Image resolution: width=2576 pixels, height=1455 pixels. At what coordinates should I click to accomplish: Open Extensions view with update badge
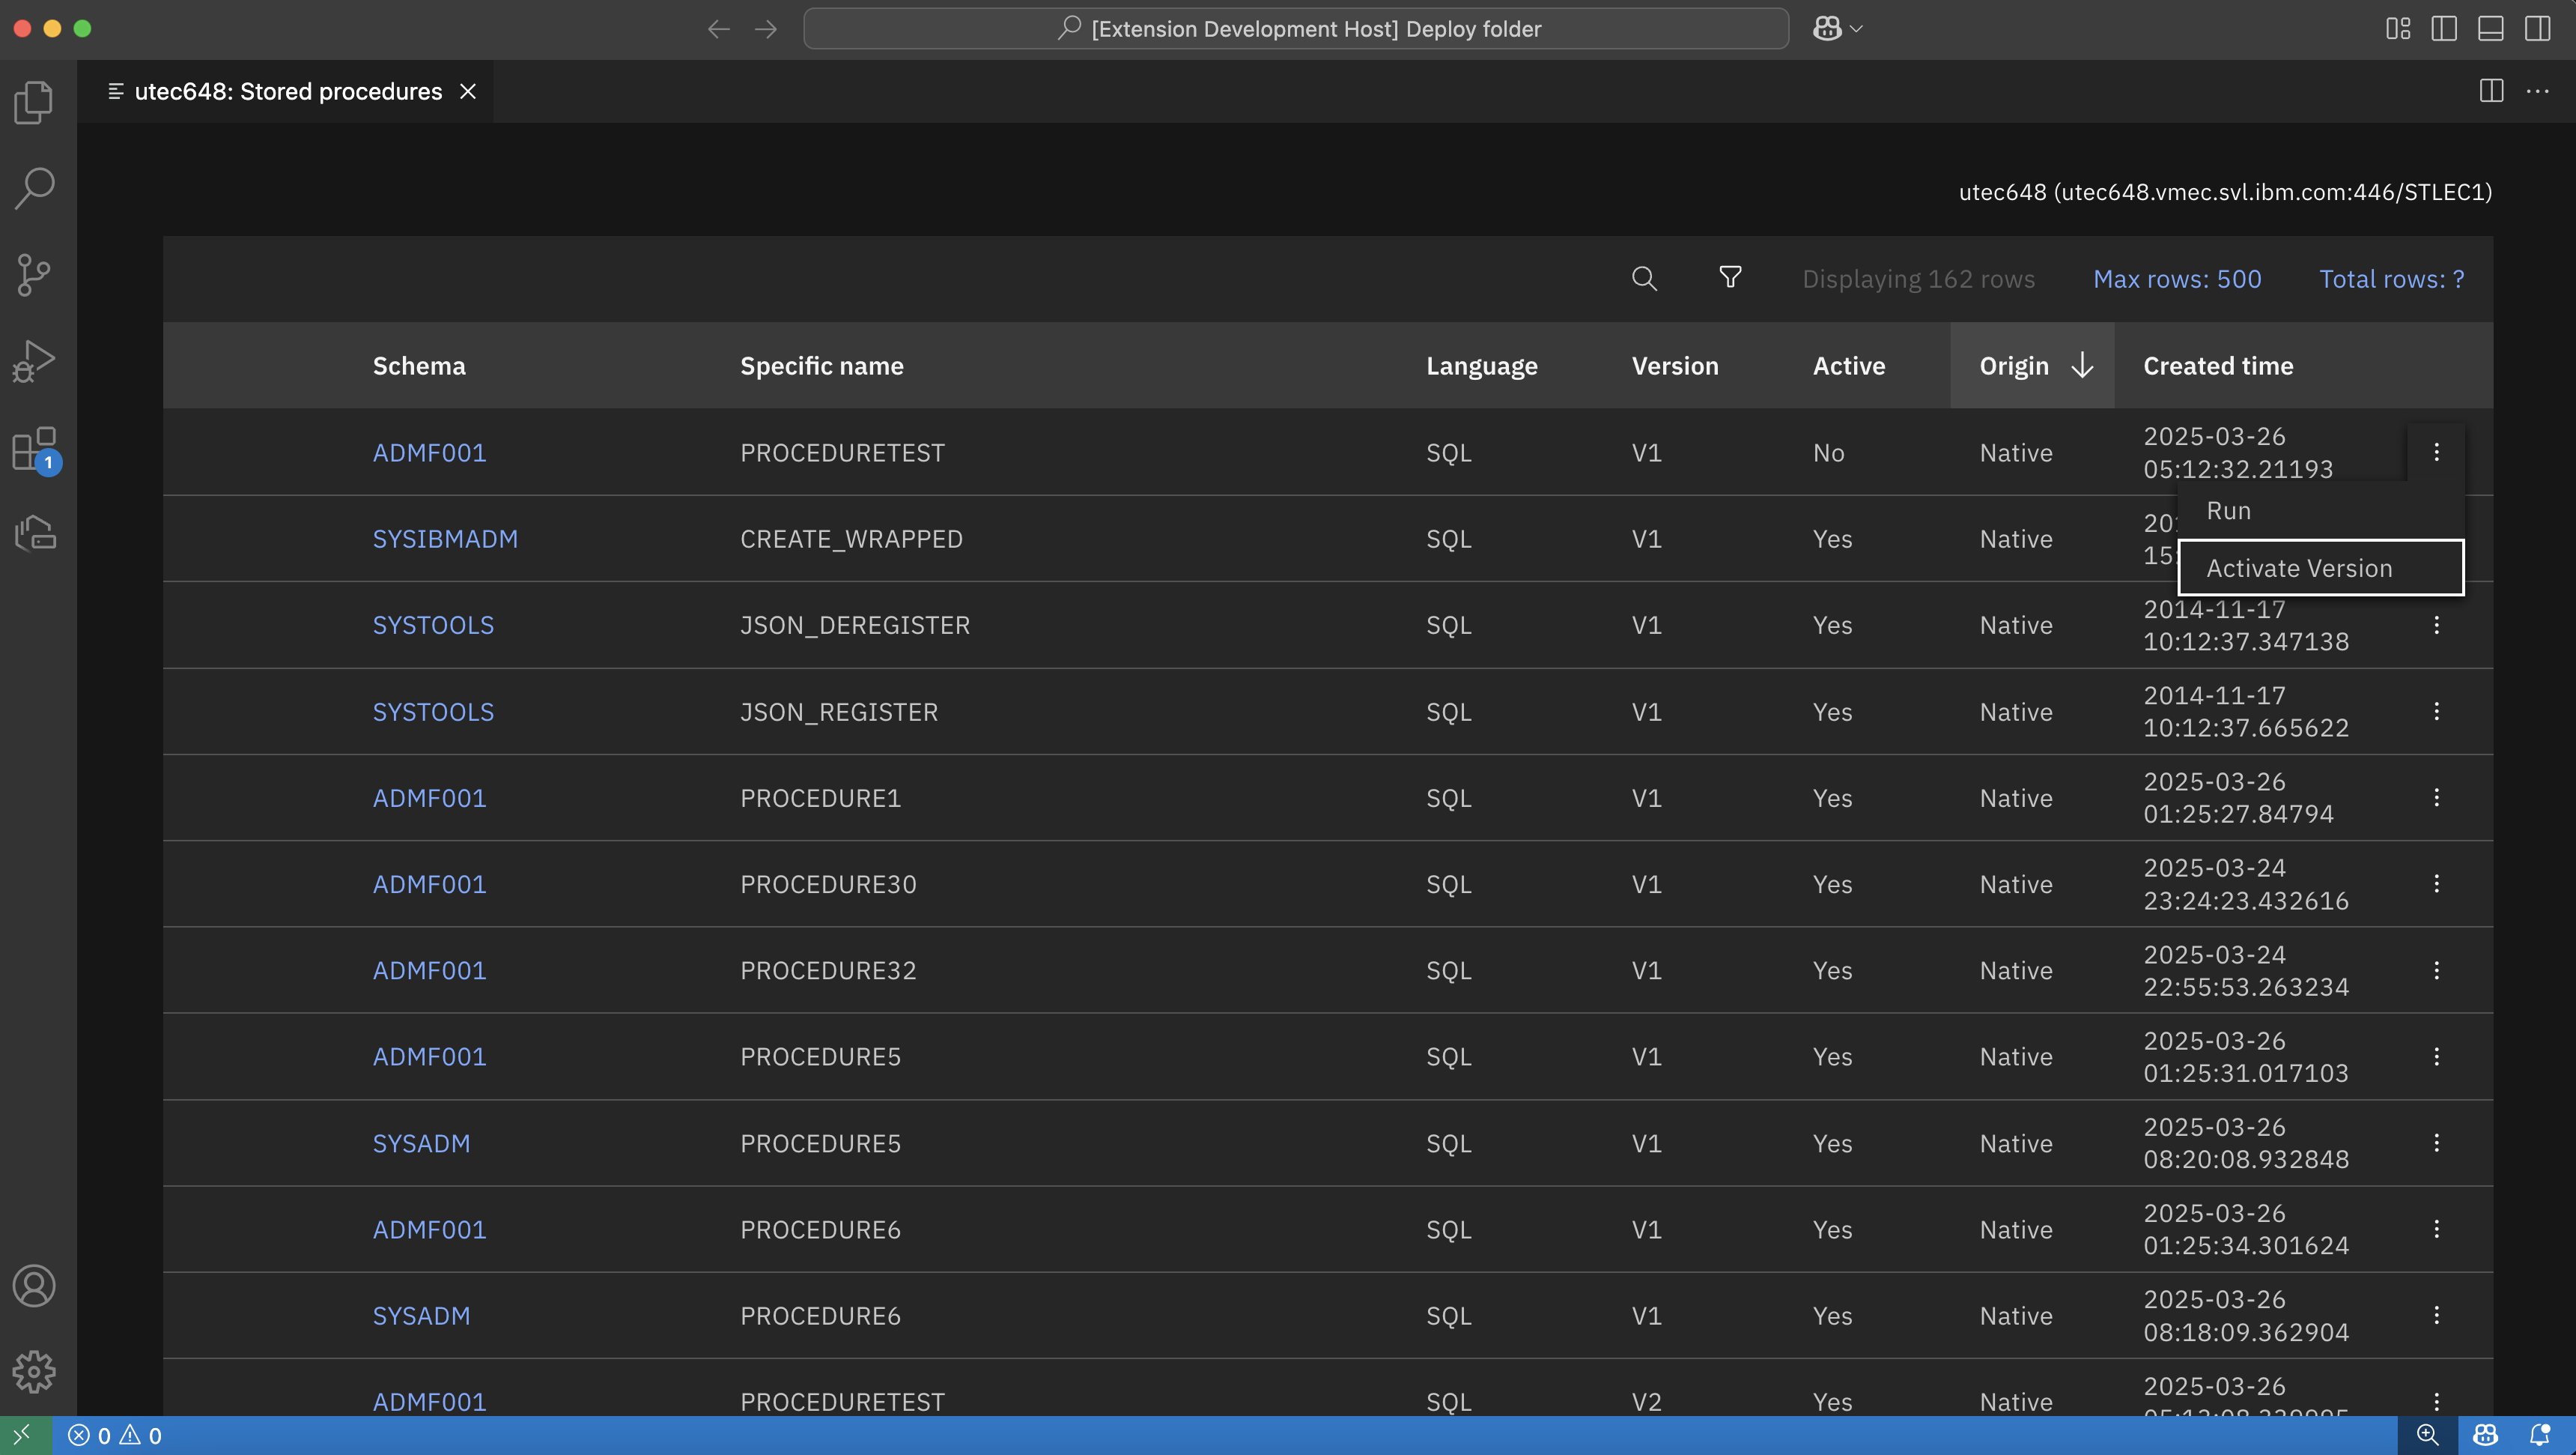click(x=34, y=448)
